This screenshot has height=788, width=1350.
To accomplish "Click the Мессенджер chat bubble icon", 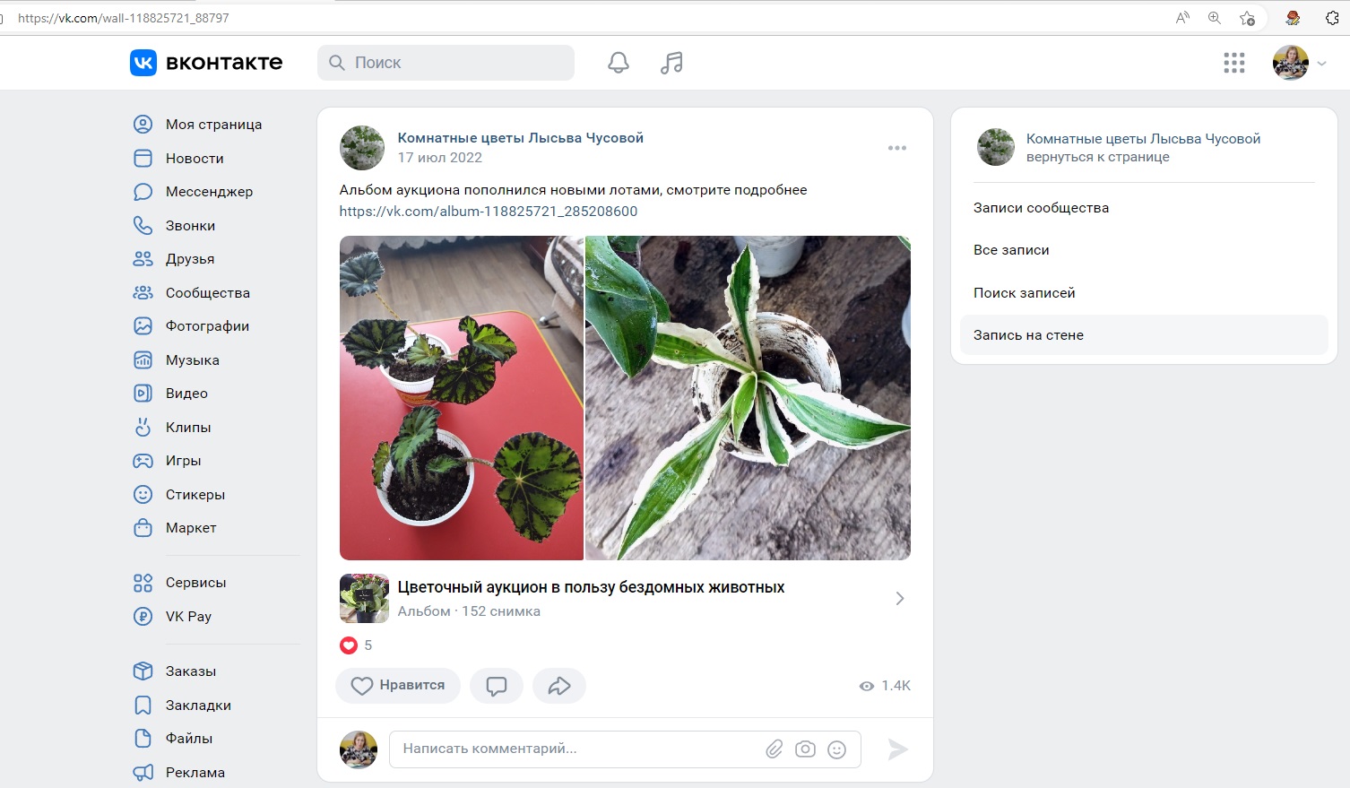I will (x=143, y=192).
